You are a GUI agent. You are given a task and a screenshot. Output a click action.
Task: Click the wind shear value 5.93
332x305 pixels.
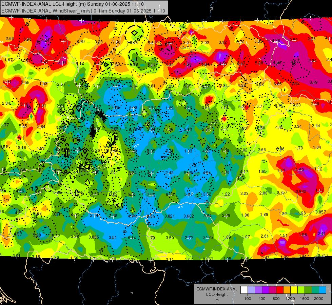pyautogui.click(x=188, y=86)
